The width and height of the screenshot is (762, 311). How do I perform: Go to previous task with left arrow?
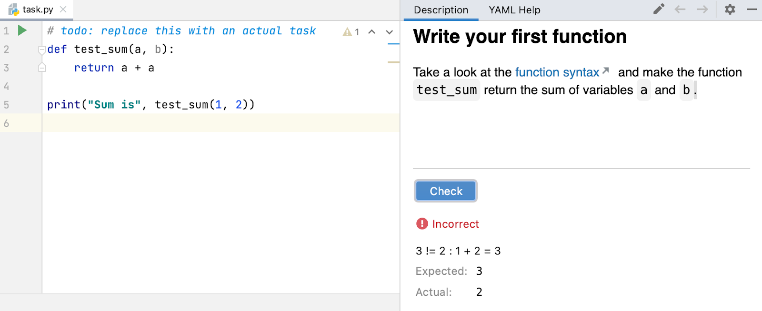click(x=680, y=10)
